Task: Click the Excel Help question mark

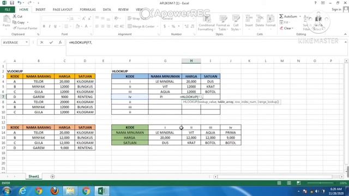Action: pyautogui.click(x=315, y=3)
